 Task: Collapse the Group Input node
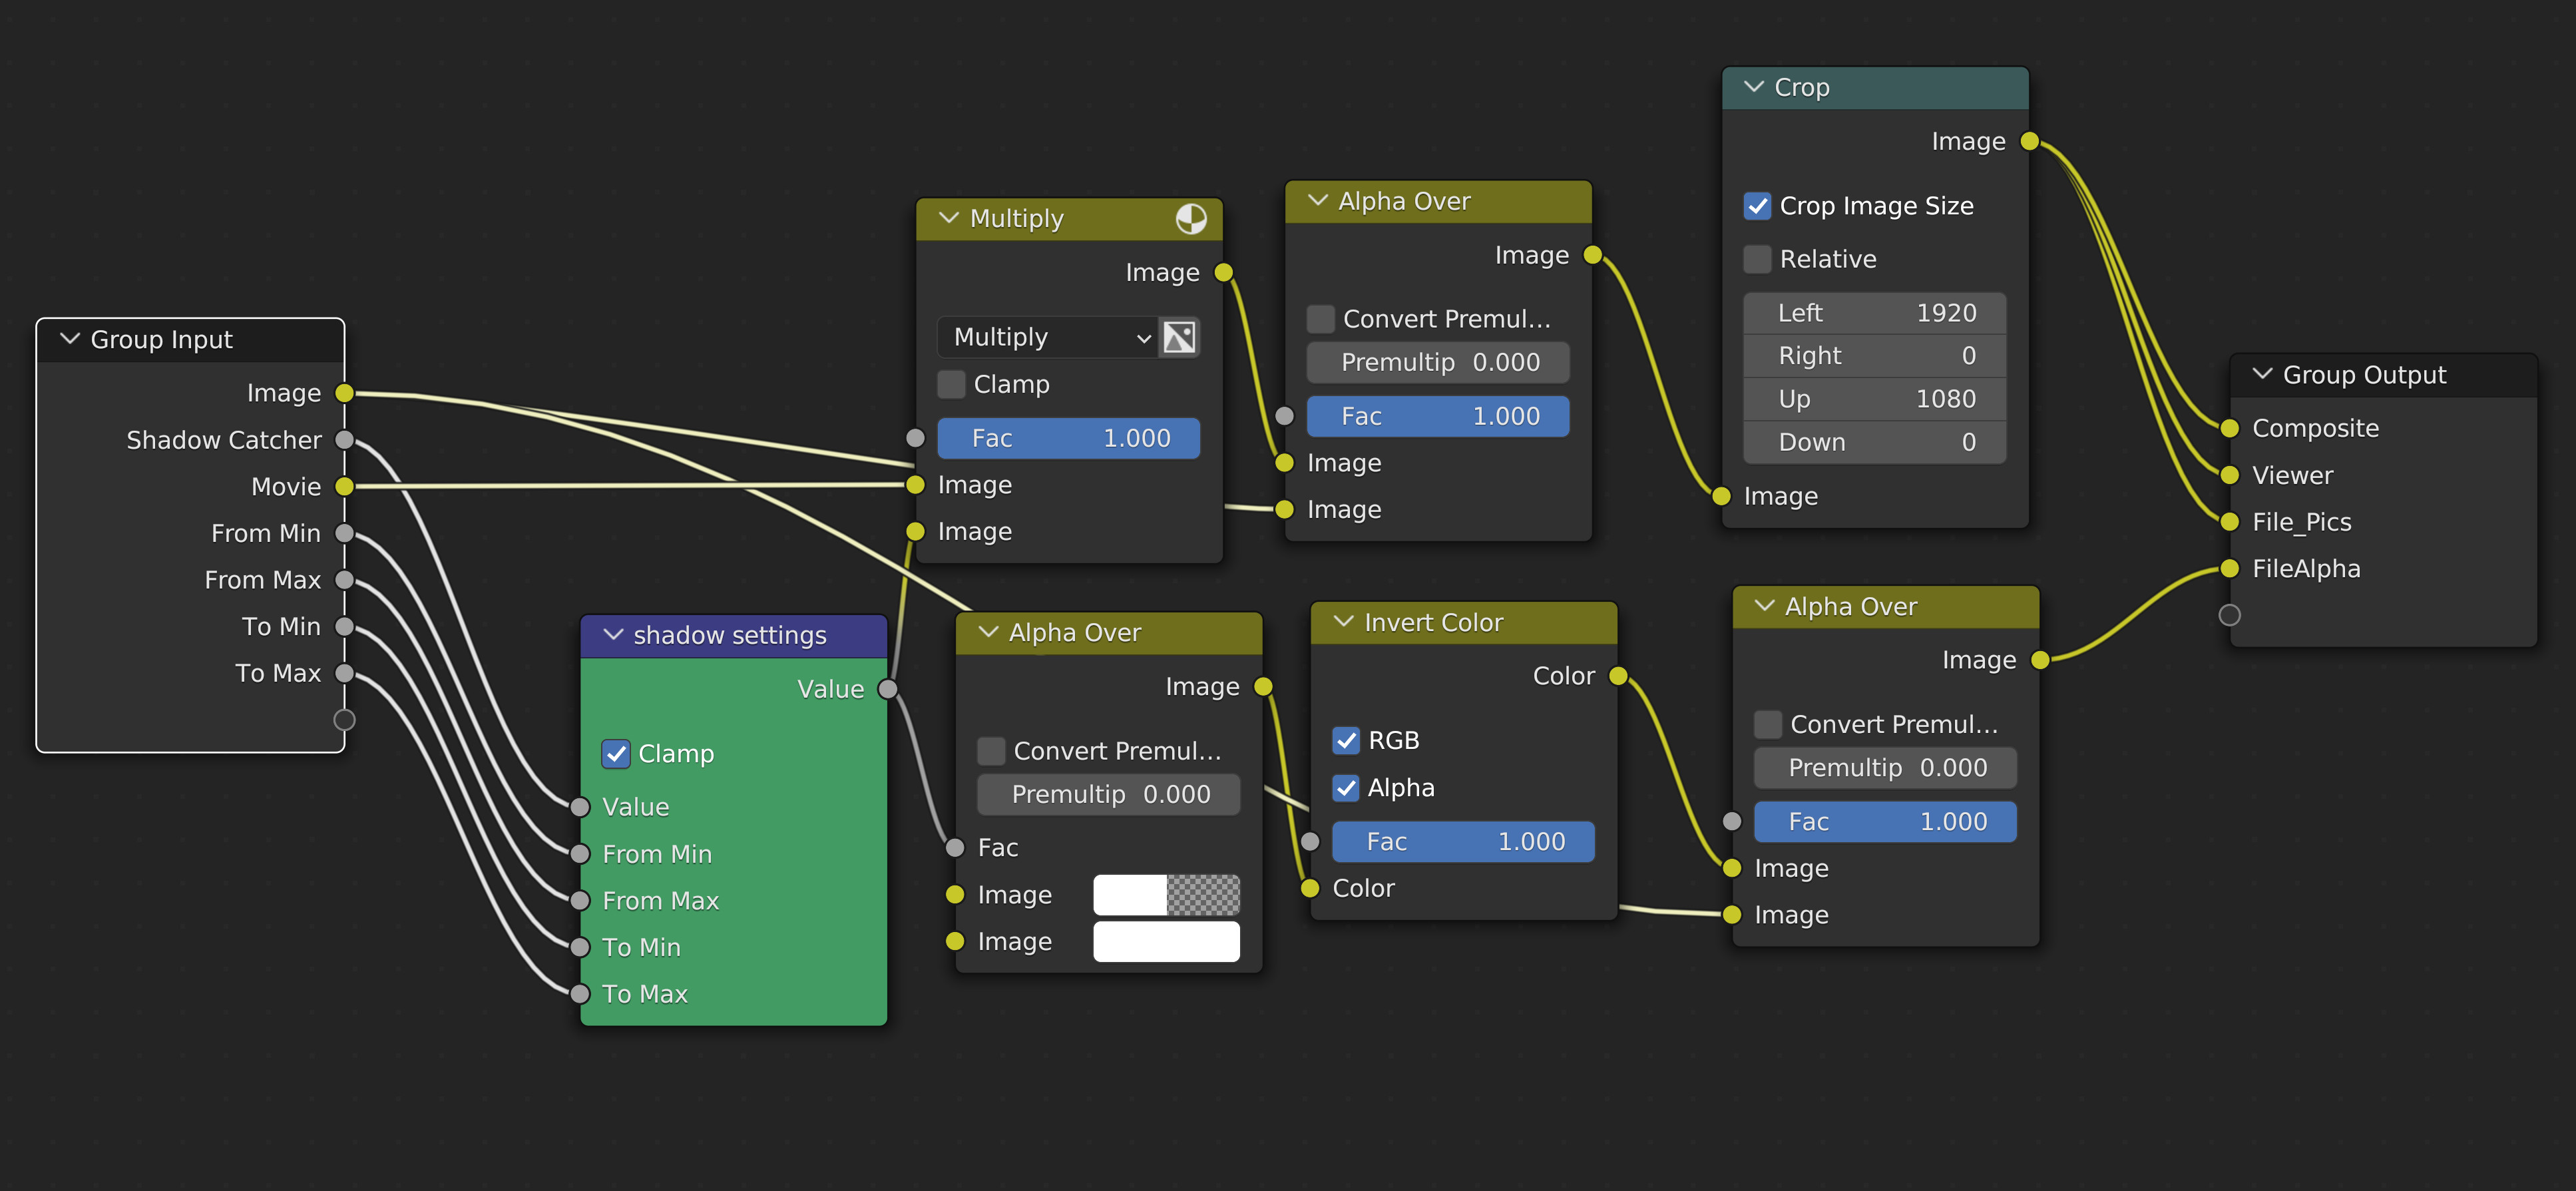click(70, 339)
